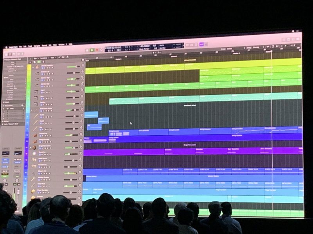Adjust the Claps track volume slider
Viewport: 313px width, 234px height.
point(70,173)
